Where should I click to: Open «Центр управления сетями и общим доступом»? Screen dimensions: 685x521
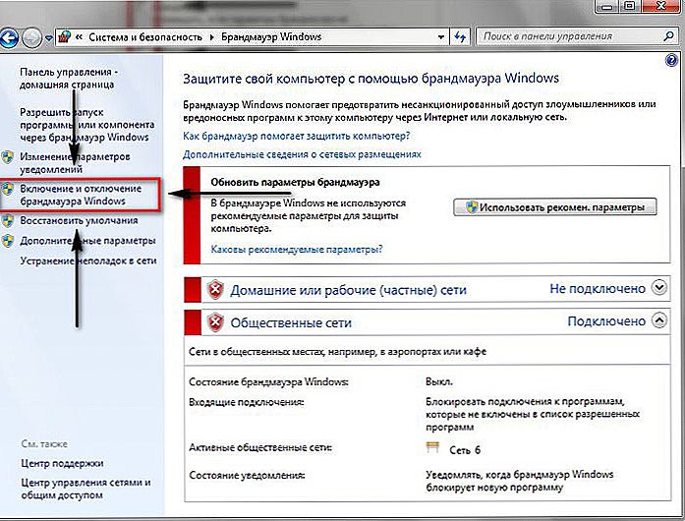[x=86, y=489]
